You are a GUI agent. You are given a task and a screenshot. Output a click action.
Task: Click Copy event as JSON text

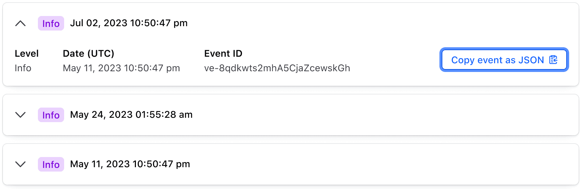point(497,60)
